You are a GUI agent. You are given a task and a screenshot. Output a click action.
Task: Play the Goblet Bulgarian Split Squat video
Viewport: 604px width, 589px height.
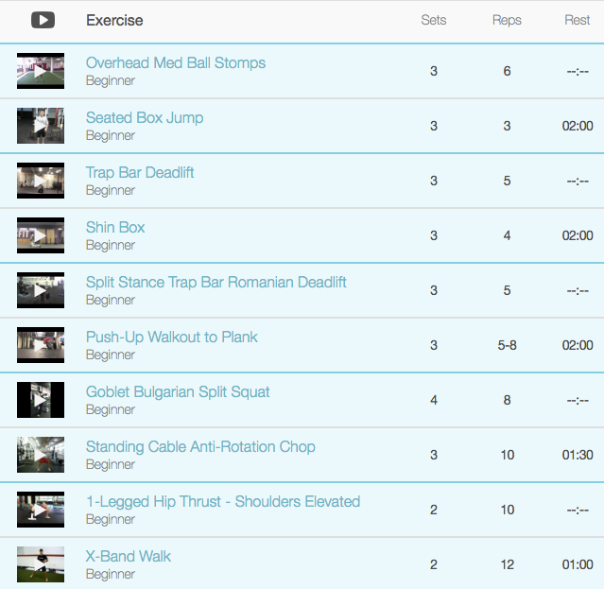[x=41, y=400]
